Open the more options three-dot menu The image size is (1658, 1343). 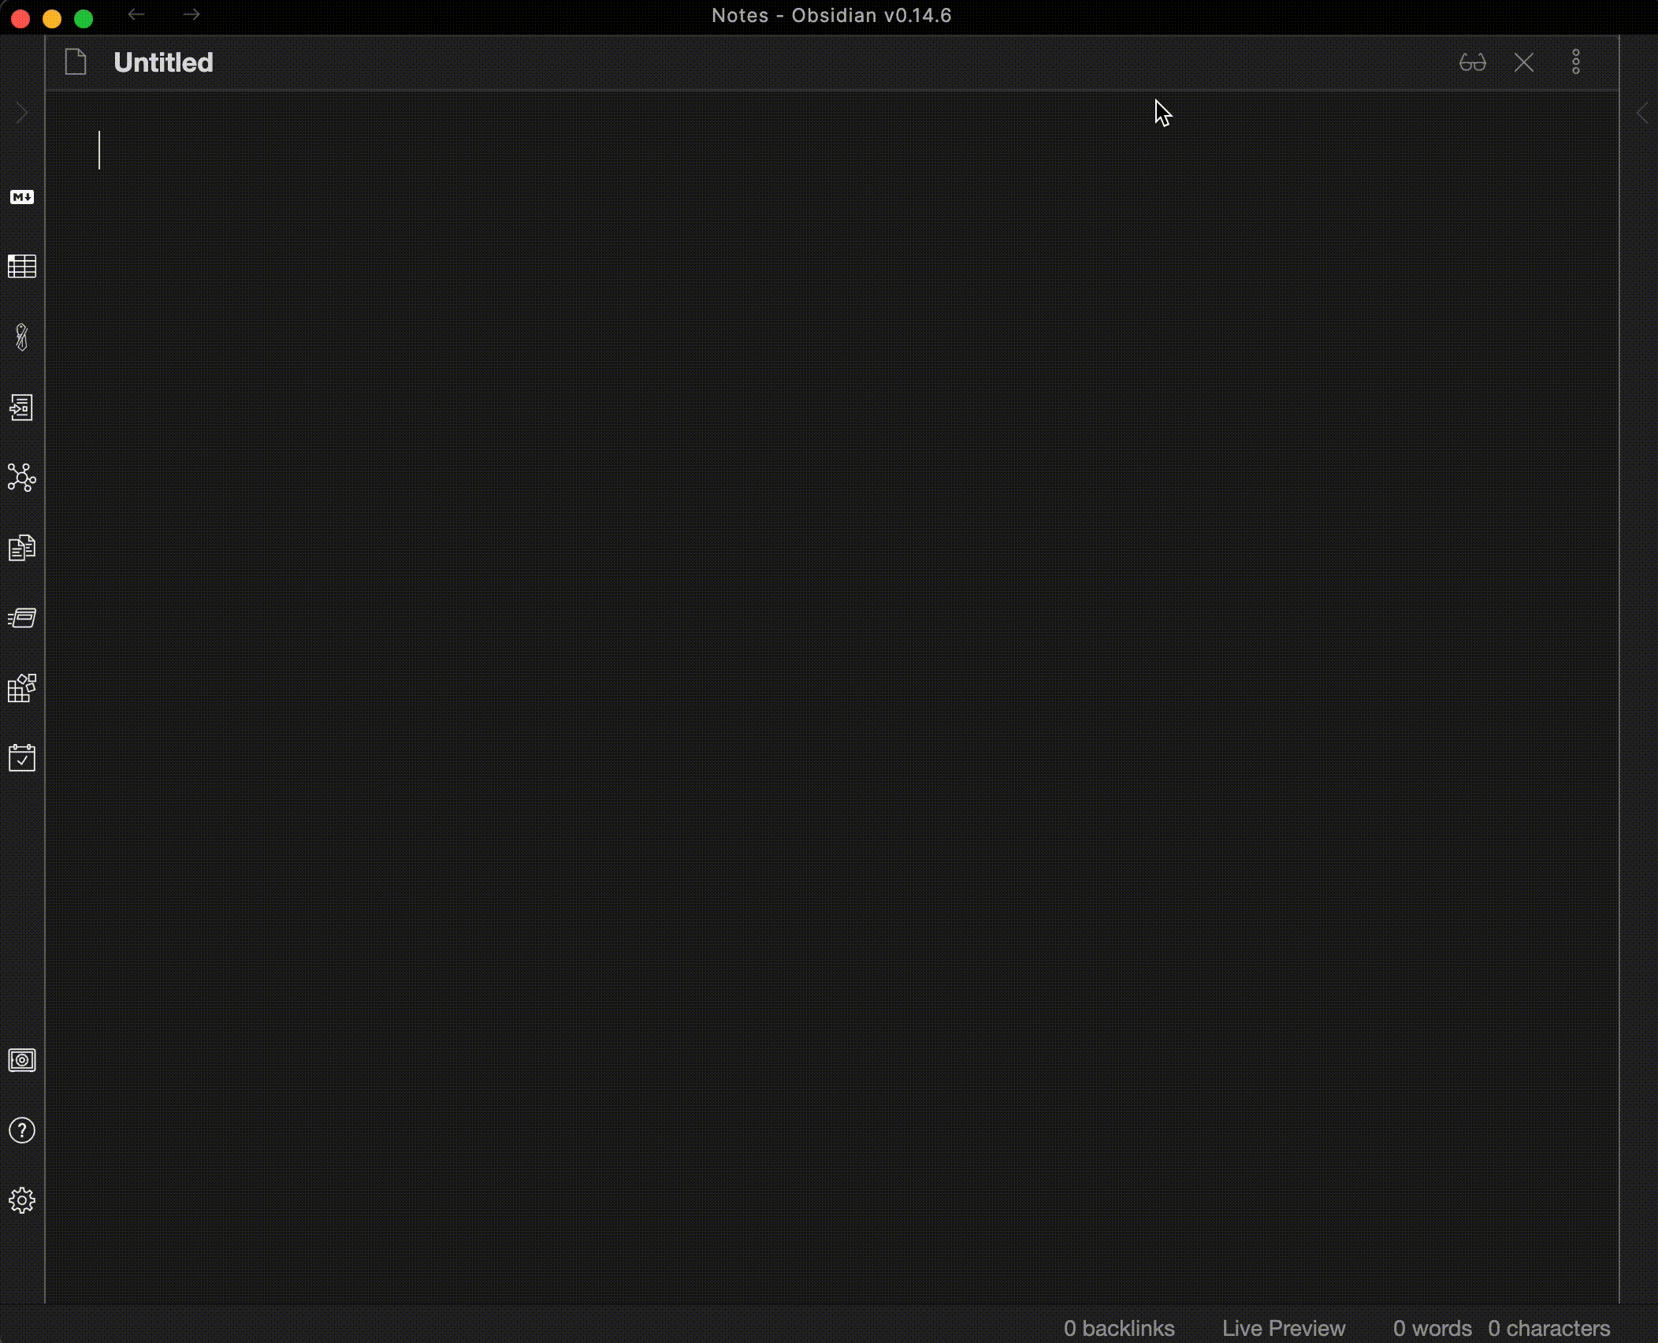1575,62
